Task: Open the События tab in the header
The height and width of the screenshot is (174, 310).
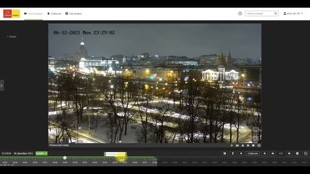Action: point(54,14)
